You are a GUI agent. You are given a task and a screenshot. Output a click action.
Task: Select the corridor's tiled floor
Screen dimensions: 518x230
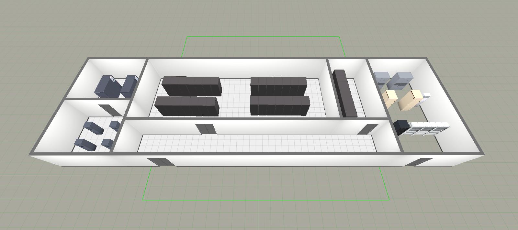tap(259, 143)
